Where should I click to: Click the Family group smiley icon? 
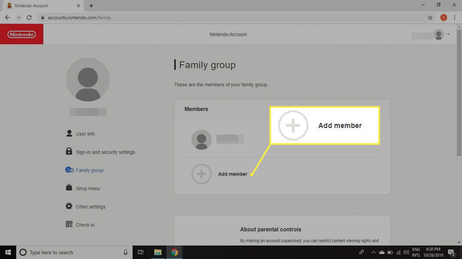tap(69, 170)
